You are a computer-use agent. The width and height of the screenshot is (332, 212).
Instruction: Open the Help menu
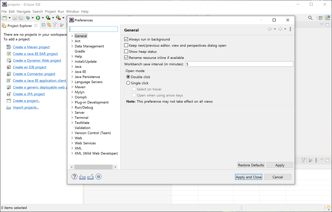pos(85,11)
